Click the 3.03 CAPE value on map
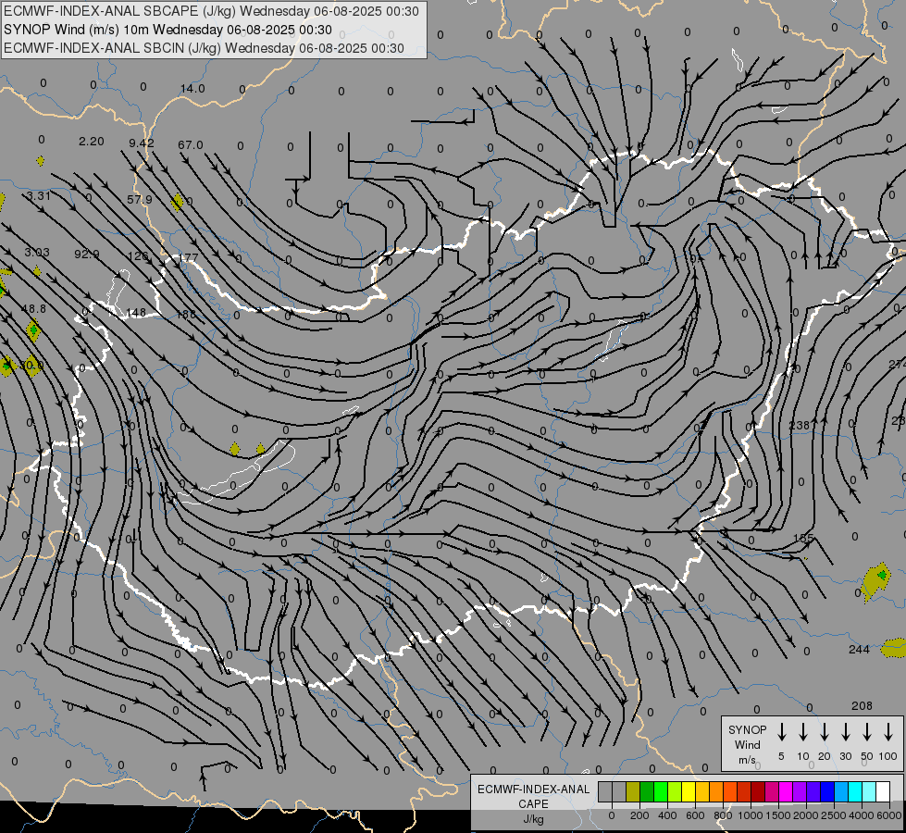The width and height of the screenshot is (906, 833). click(37, 252)
